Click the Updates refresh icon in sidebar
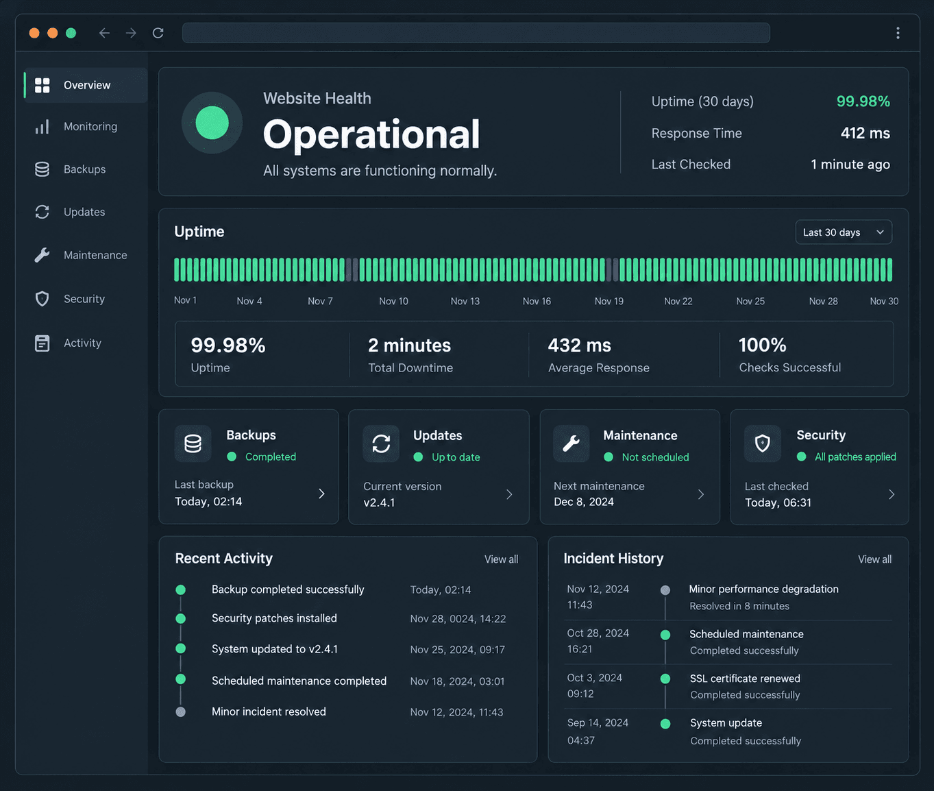934x791 pixels. [x=42, y=212]
